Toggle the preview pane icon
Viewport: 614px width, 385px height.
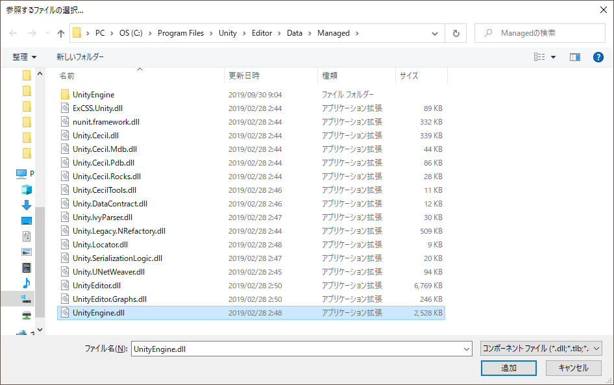click(x=574, y=56)
